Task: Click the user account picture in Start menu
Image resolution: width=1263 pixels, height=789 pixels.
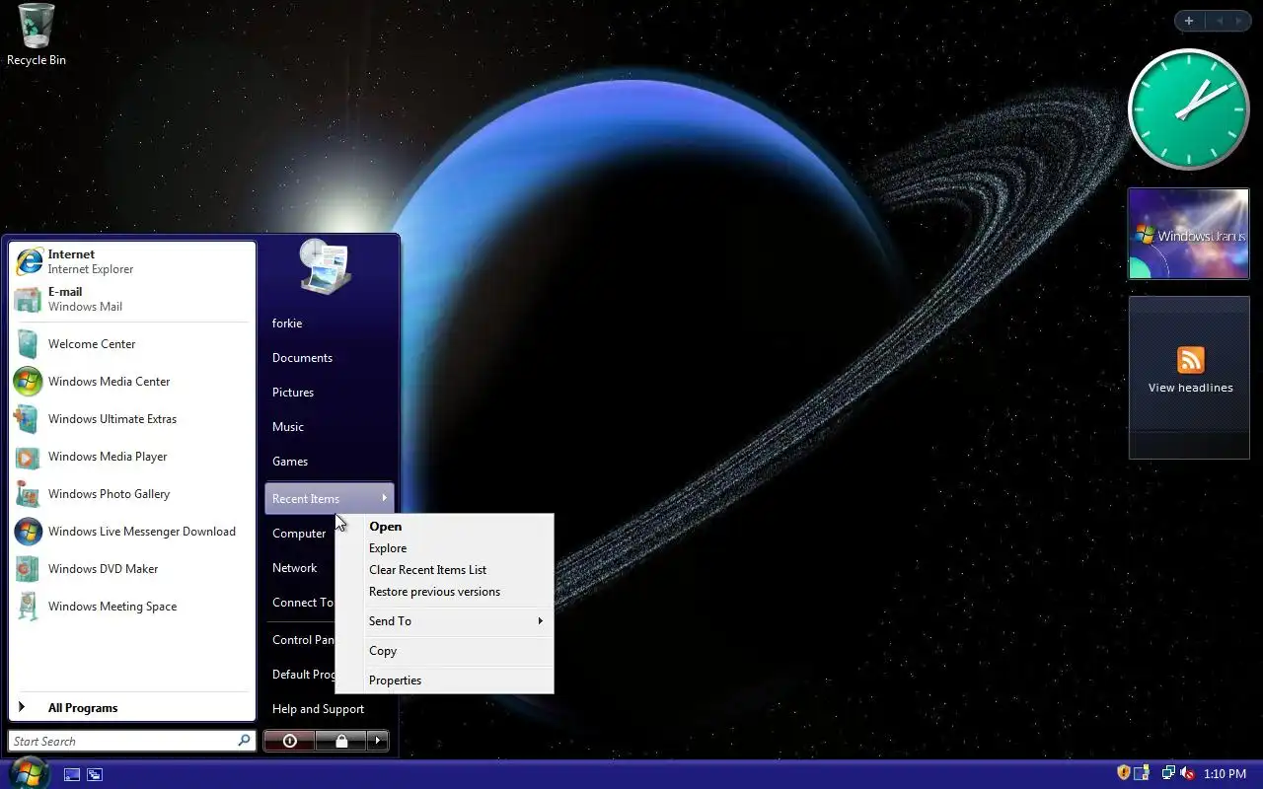Action: coord(326,266)
